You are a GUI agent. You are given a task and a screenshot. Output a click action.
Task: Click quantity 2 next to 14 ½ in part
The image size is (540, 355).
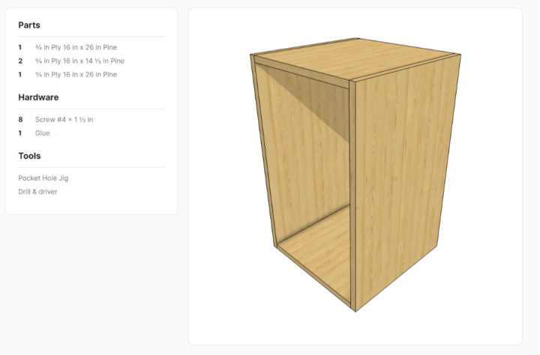click(x=20, y=61)
